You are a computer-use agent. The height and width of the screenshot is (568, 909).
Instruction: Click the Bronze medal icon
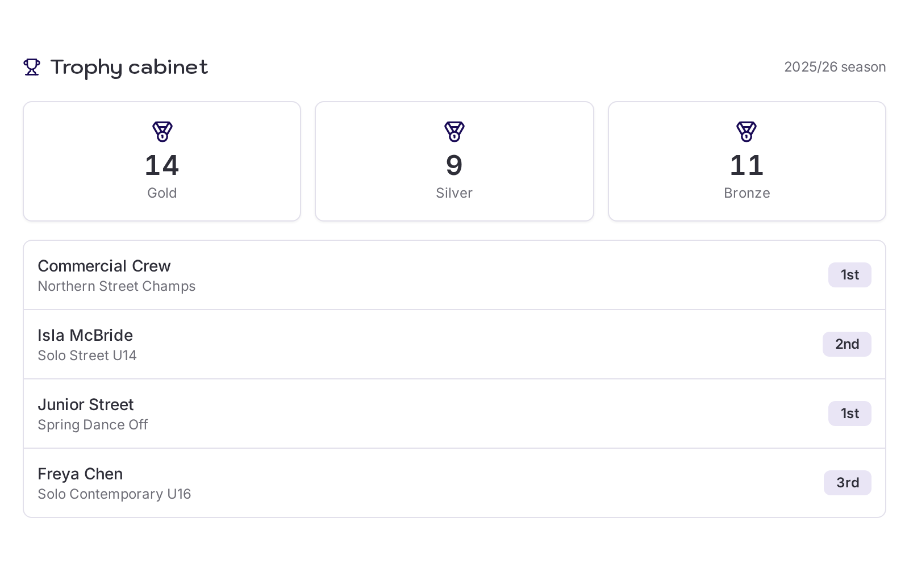coord(747,131)
